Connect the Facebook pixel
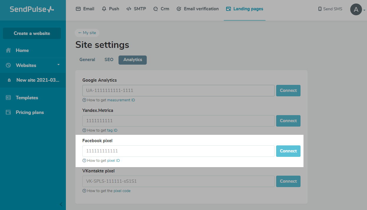Image resolution: width=367 pixels, height=210 pixels. coord(288,151)
